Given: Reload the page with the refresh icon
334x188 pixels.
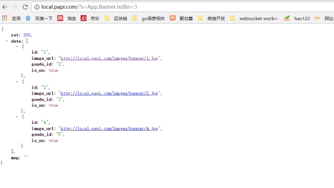Looking at the screenshot, I should point(25,7).
